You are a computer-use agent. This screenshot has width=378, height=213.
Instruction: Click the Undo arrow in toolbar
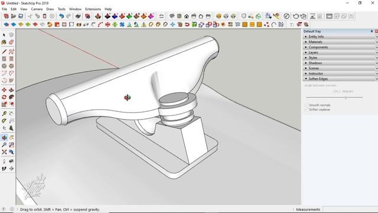(61, 16)
